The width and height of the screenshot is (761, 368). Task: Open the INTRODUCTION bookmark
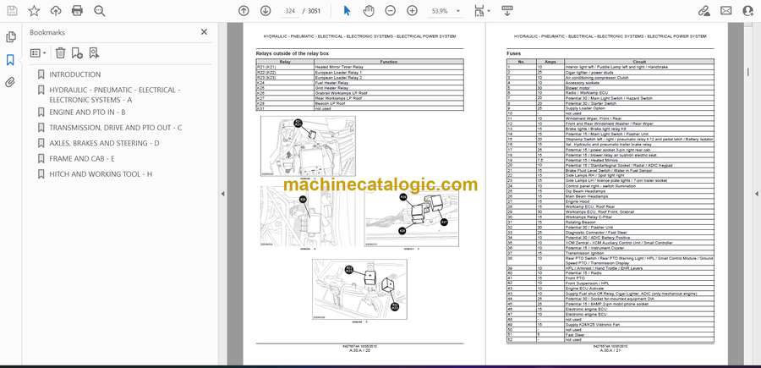(74, 74)
